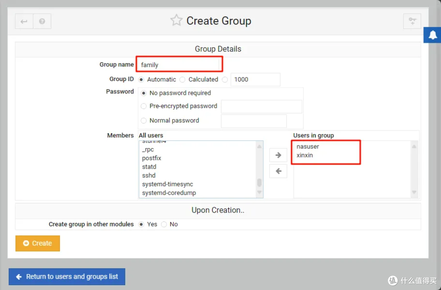The width and height of the screenshot is (441, 290).
Task: Select No for create group in other modules
Action: coord(164,224)
